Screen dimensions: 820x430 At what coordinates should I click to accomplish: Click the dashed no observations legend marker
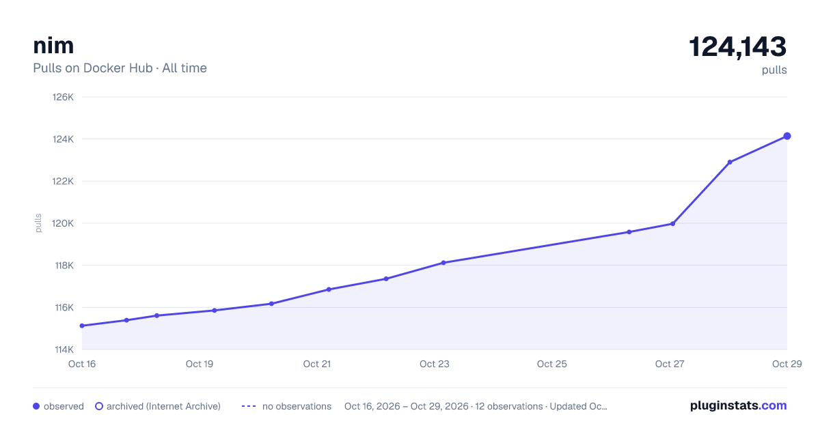pos(249,406)
